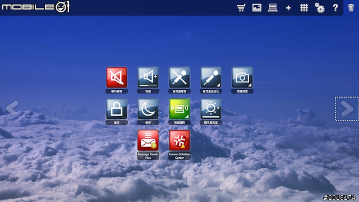Open the camera preview tile

coord(242,77)
